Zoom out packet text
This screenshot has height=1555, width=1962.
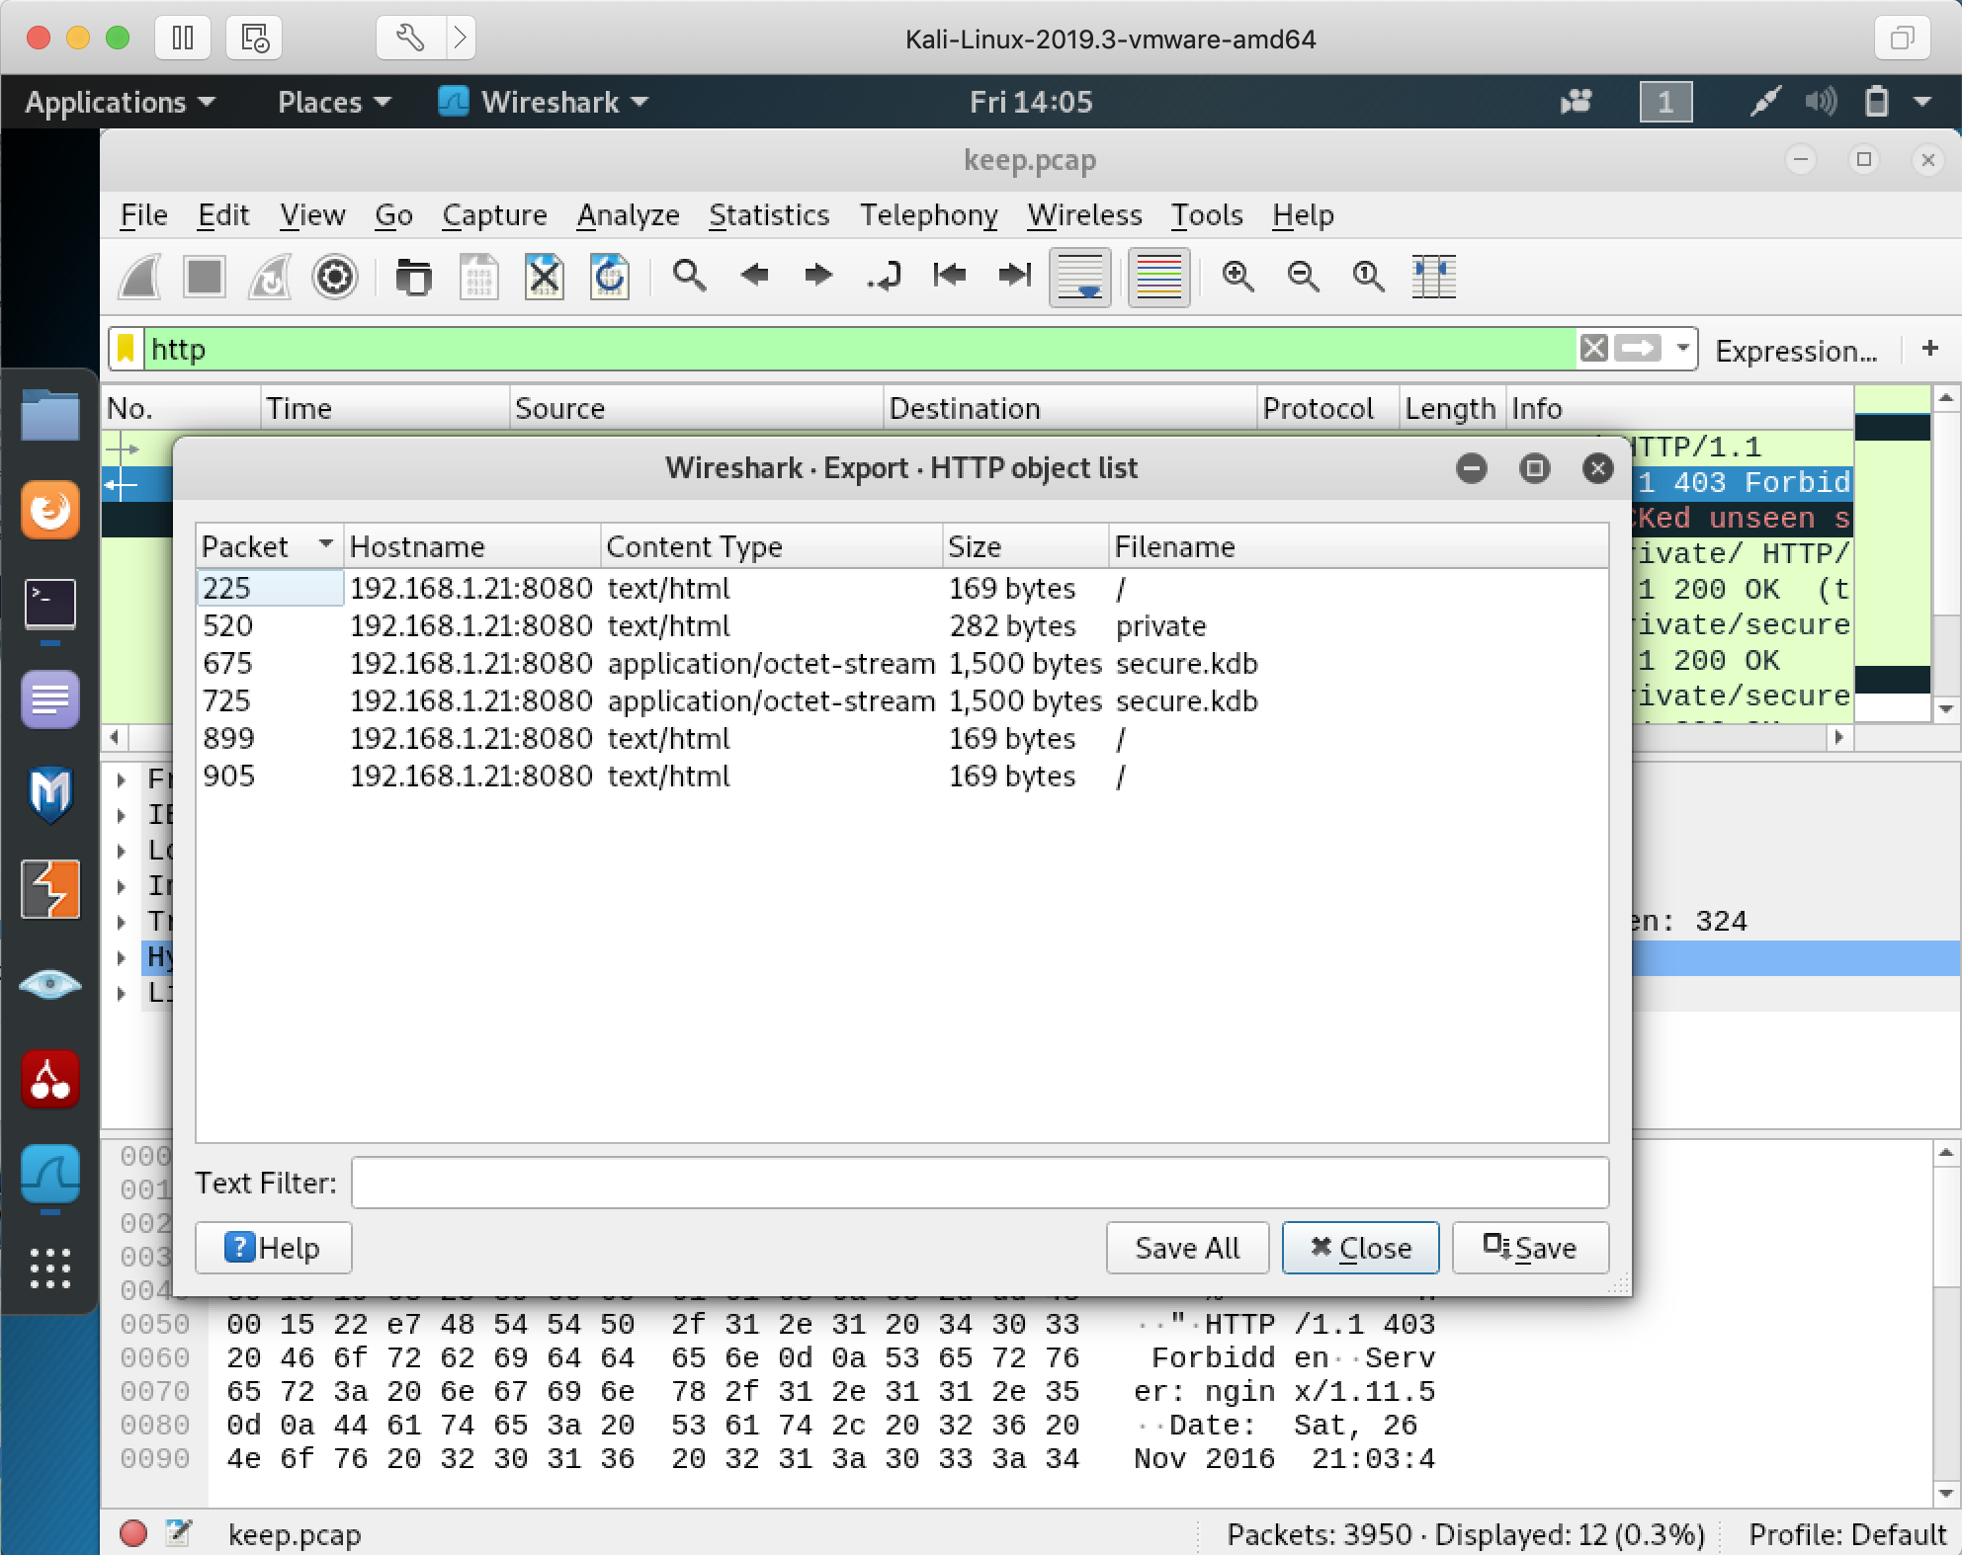(x=1303, y=276)
